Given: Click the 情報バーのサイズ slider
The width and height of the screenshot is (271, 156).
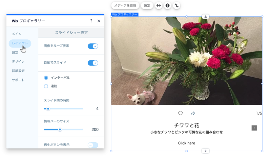Looking at the screenshot, I should [x=63, y=130].
